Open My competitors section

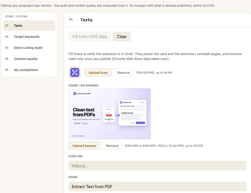coord(29,70)
